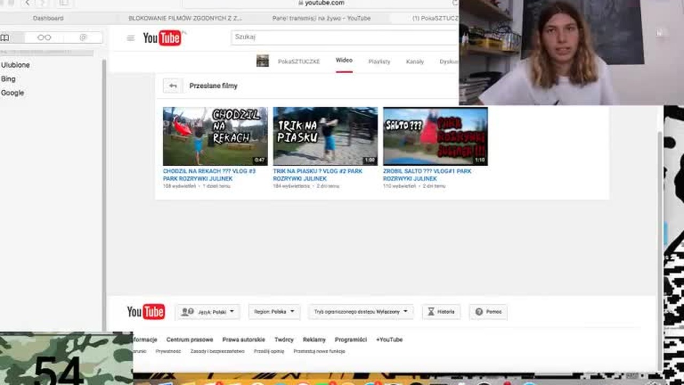
Task: Select the Shared Links @ icon
Action: pos(83,37)
